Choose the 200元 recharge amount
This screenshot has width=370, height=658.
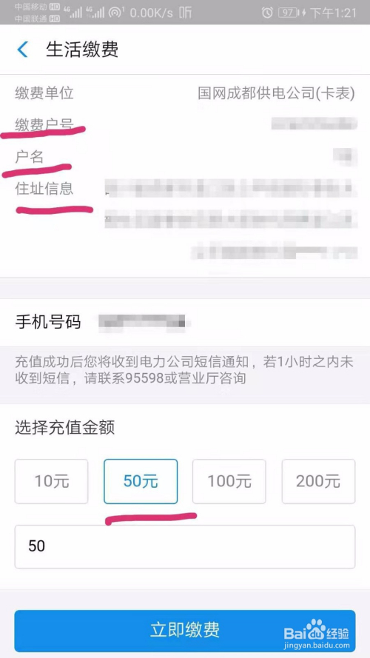(x=318, y=481)
